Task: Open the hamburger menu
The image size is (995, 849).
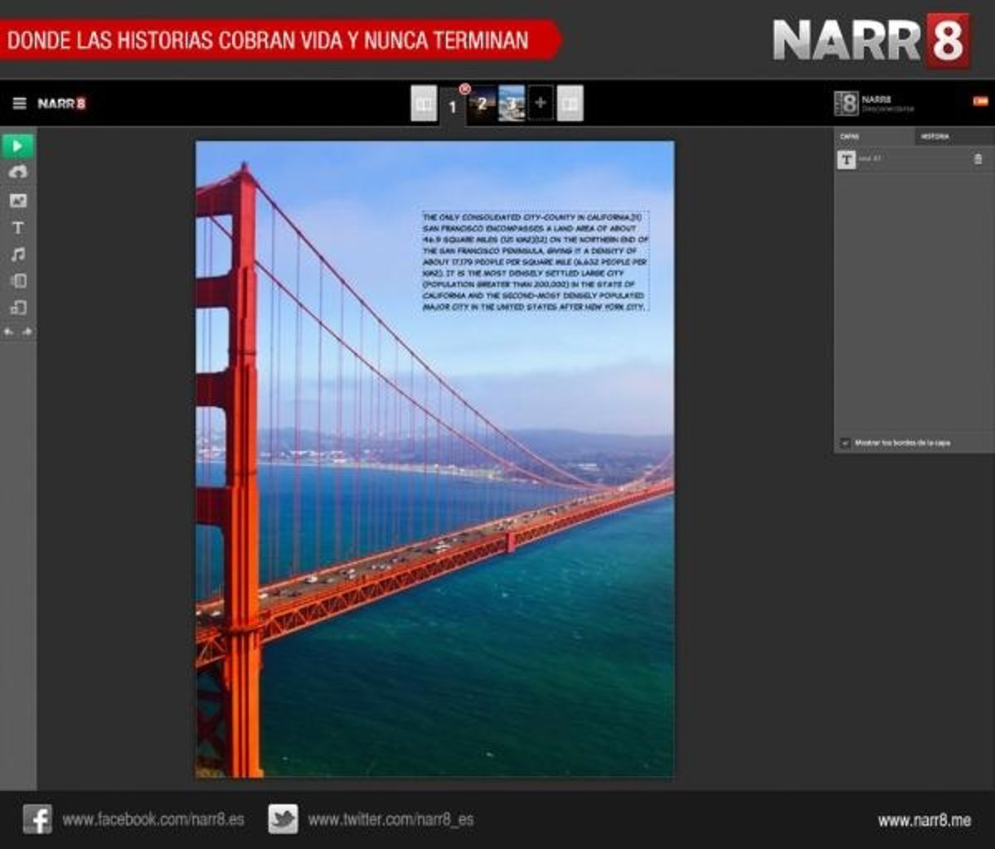Action: tap(19, 104)
